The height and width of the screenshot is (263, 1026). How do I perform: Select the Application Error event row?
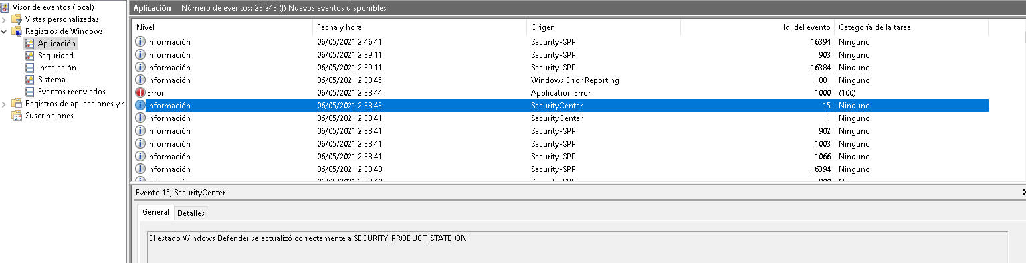pos(560,93)
